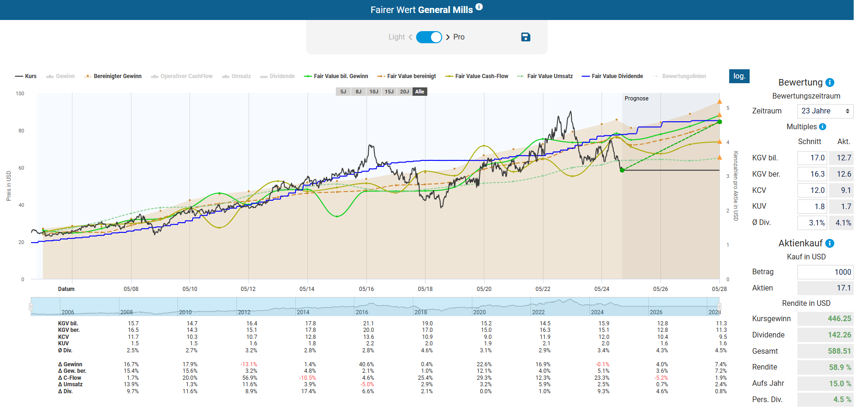
Task: Toggle the Light/Pro mode switch
Action: click(x=429, y=37)
